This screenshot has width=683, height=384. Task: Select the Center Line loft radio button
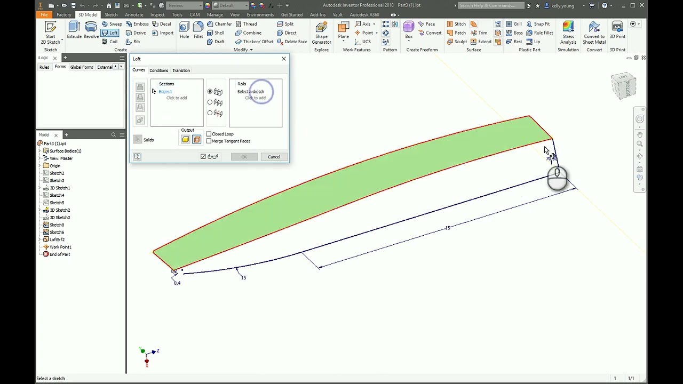point(210,102)
